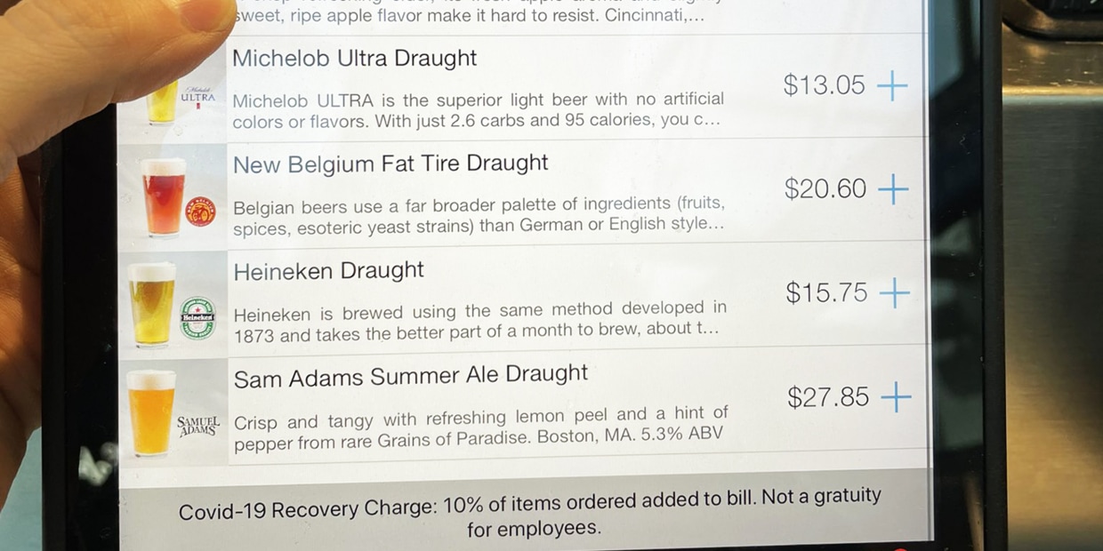Tap the New Belgium red logo badge

200,212
